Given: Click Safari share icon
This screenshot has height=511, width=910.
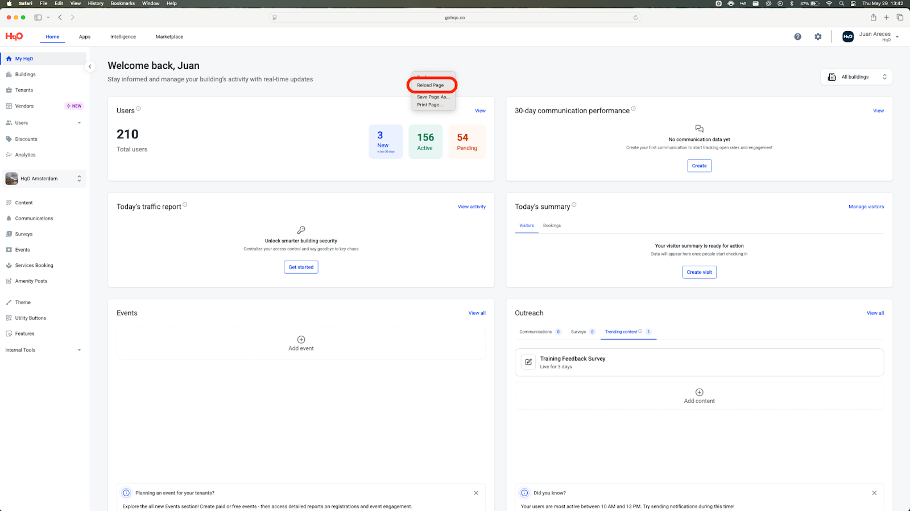Looking at the screenshot, I should 873,18.
